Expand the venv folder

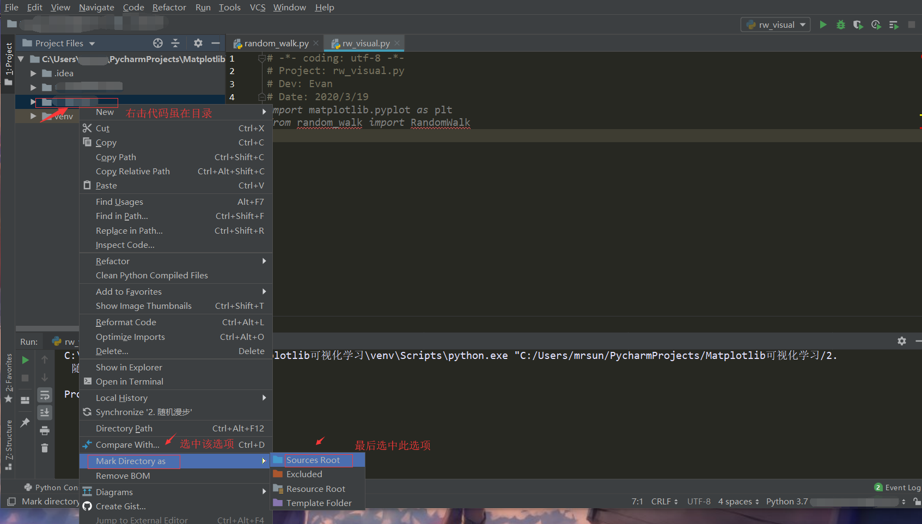[x=33, y=116]
